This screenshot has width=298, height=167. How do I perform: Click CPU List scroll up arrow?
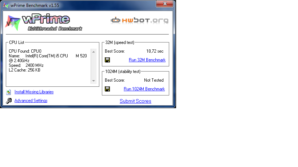(94, 52)
